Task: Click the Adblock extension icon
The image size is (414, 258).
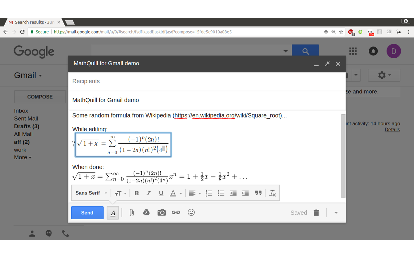Action: tap(351, 32)
